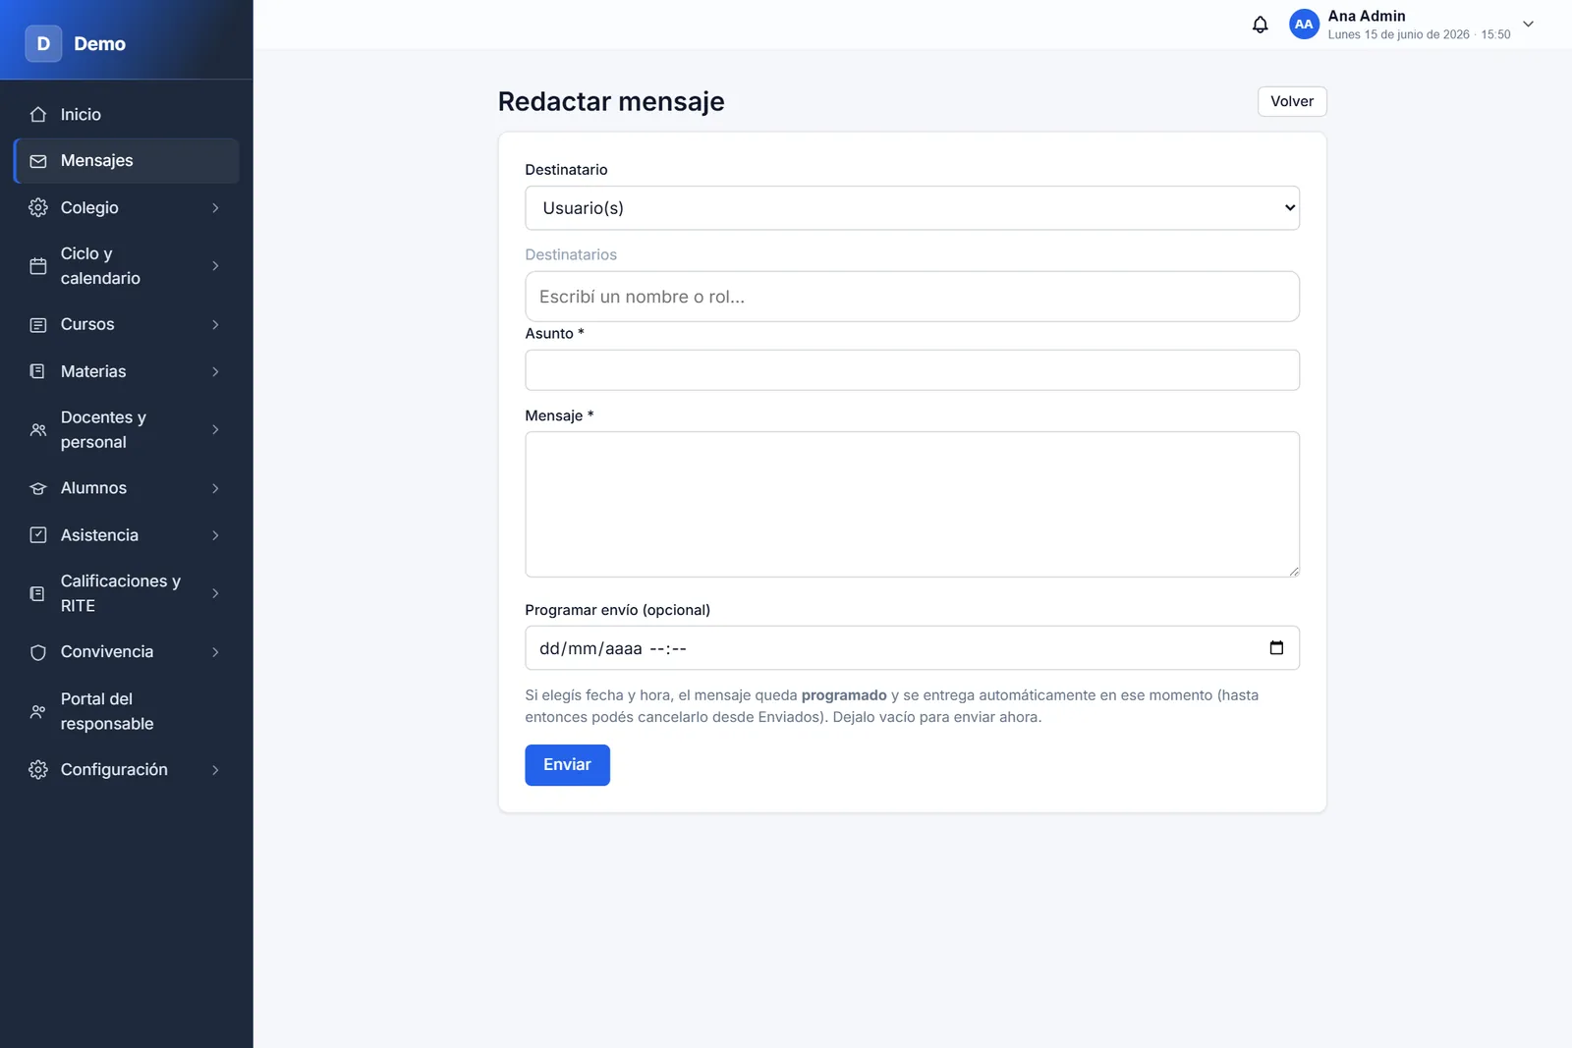
Task: Click the Colegio gear icon
Action: coord(38,208)
